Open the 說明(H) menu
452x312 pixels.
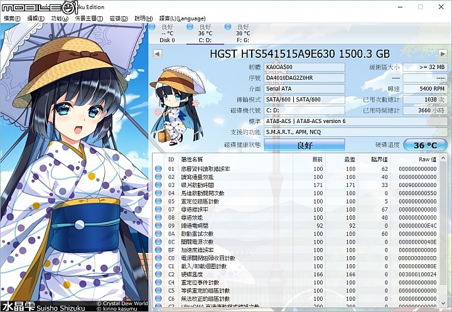pyautogui.click(x=144, y=18)
